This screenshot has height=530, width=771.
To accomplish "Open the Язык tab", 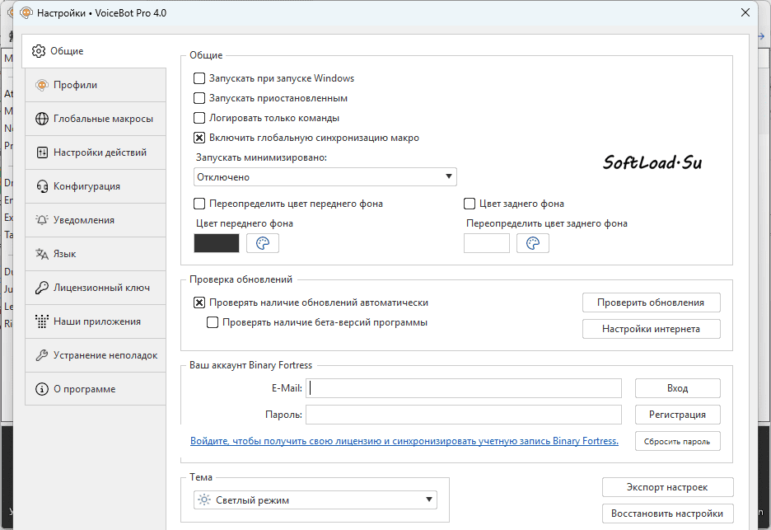I will pyautogui.click(x=96, y=254).
